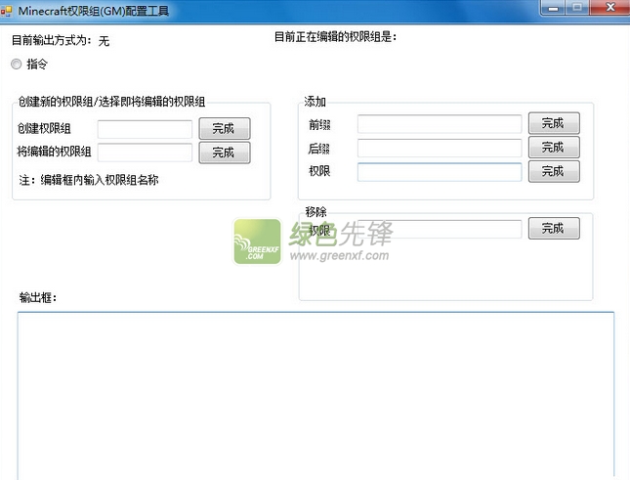This screenshot has width=630, height=480.
Task: Click 完成 button for 后缀
Action: pyautogui.click(x=554, y=148)
